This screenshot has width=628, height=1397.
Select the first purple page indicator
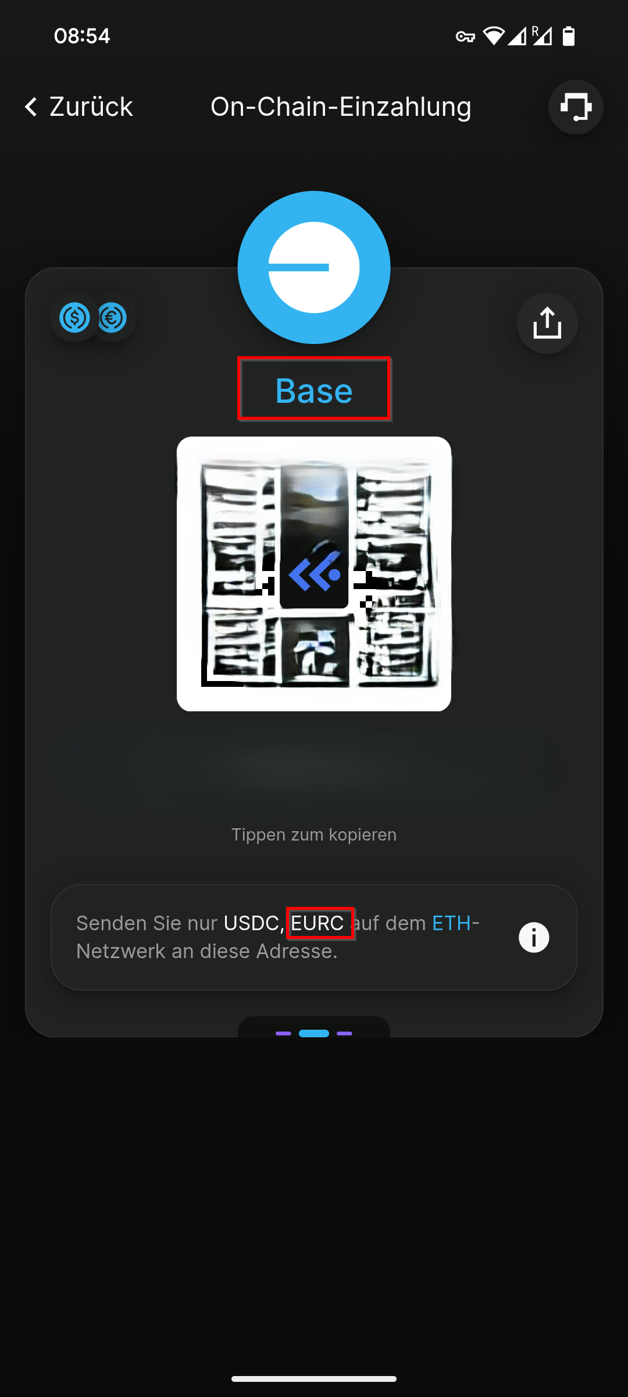(x=283, y=1033)
